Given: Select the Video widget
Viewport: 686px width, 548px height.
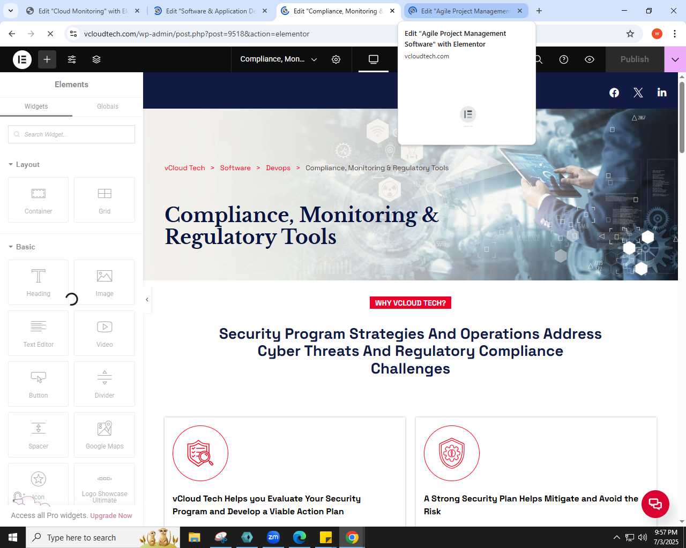Looking at the screenshot, I should point(105,333).
